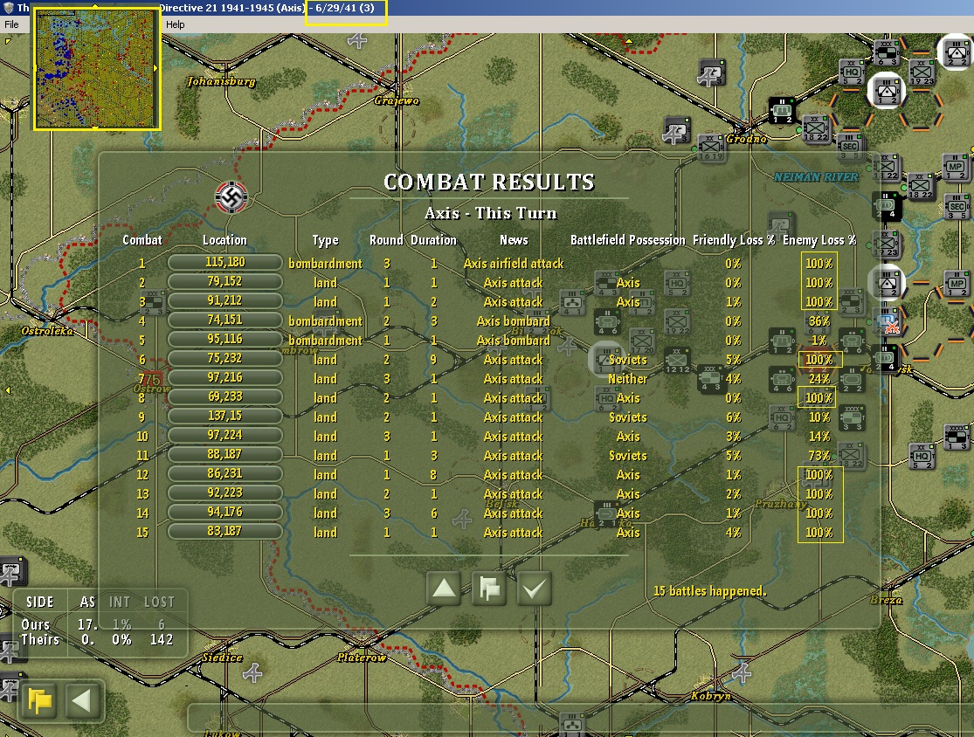The height and width of the screenshot is (737, 974).
Task: Select the SEC 3 5 unit below Grodno
Action: click(850, 148)
